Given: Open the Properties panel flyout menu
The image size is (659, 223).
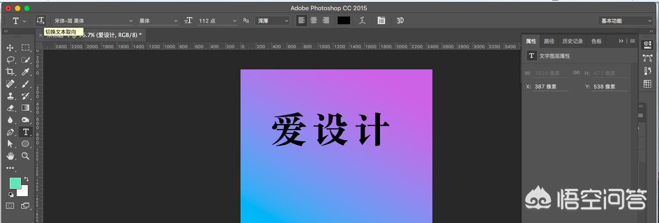Looking at the screenshot, I should pos(633,41).
